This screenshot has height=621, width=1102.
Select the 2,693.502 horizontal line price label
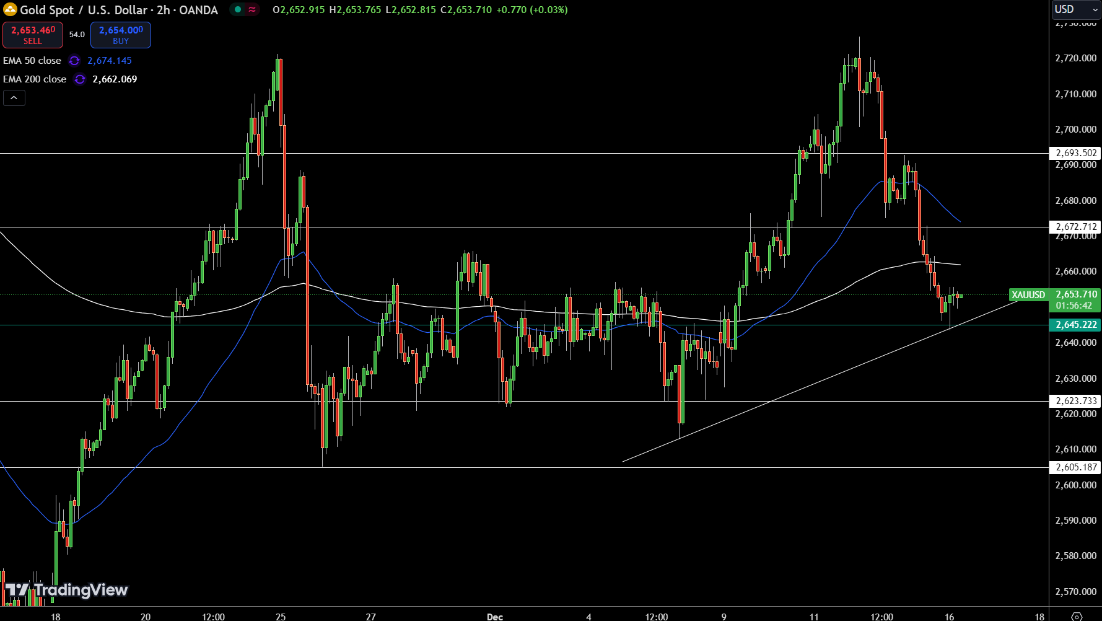[1076, 153]
